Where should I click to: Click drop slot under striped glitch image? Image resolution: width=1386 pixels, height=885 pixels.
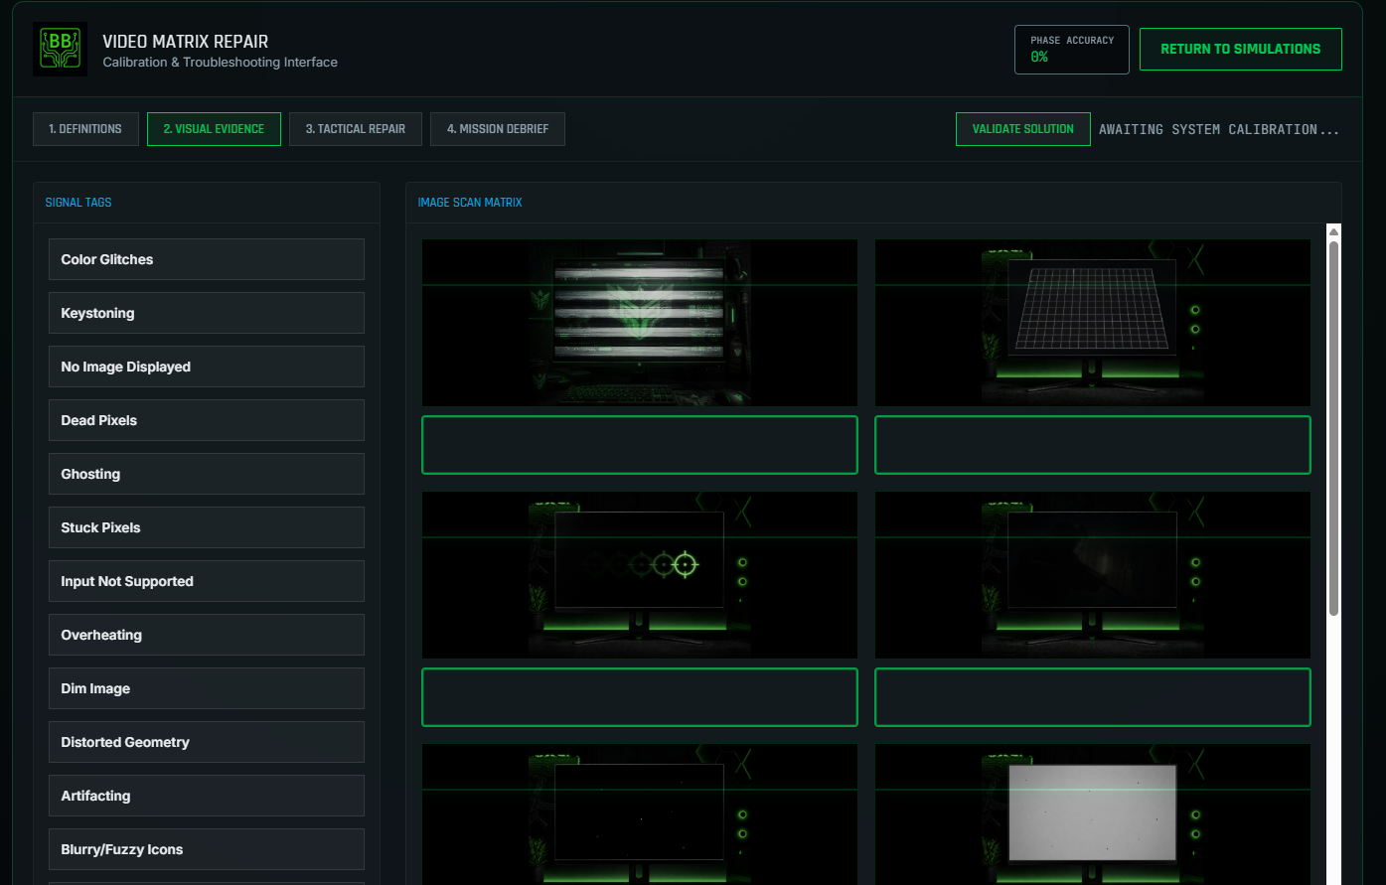(640, 445)
